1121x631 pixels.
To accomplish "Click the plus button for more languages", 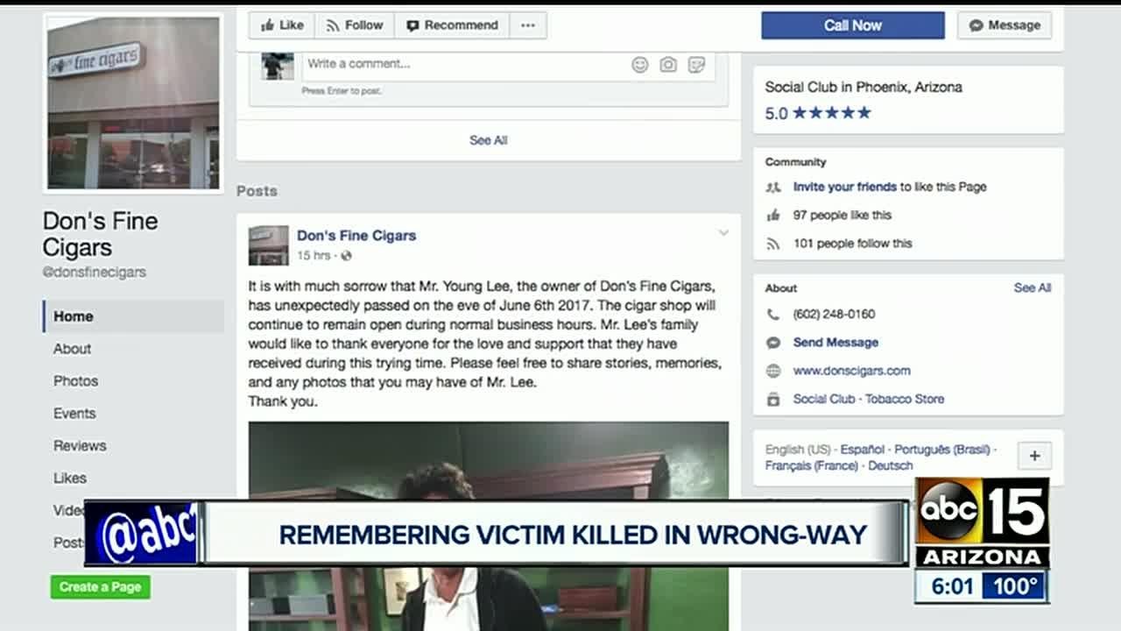I will tap(1034, 456).
